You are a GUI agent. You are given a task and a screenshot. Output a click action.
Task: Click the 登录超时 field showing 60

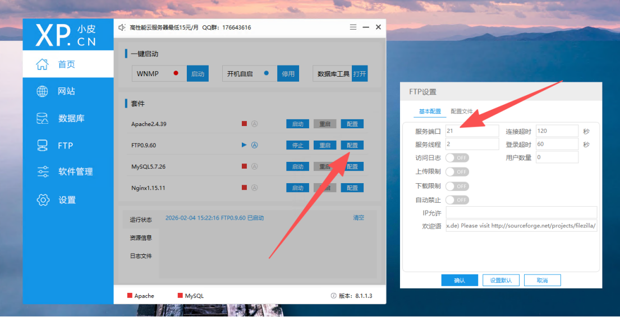coord(557,144)
